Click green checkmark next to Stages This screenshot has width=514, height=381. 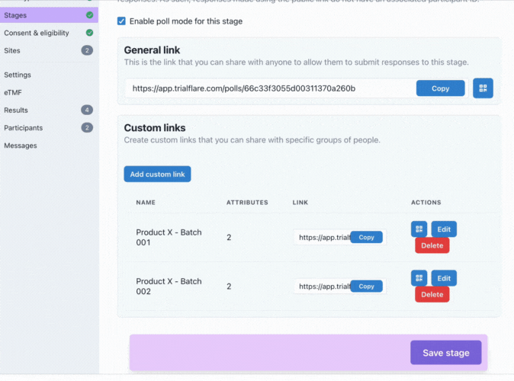(90, 15)
